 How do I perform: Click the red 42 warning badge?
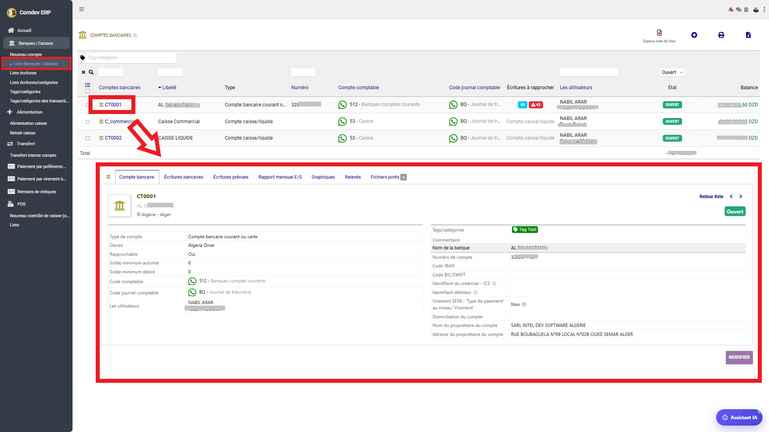click(x=536, y=105)
